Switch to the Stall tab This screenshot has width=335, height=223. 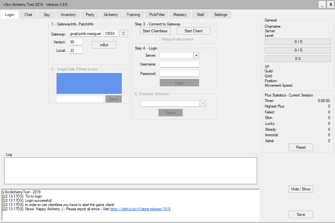(x=200, y=15)
